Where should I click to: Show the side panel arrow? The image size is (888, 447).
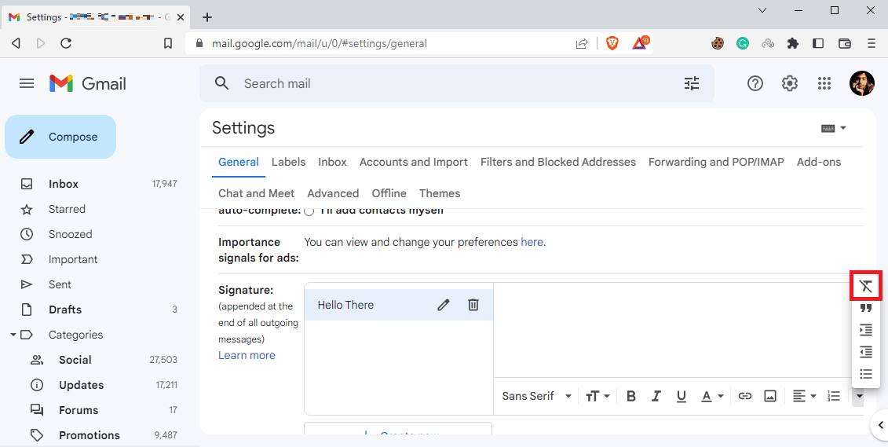click(880, 424)
